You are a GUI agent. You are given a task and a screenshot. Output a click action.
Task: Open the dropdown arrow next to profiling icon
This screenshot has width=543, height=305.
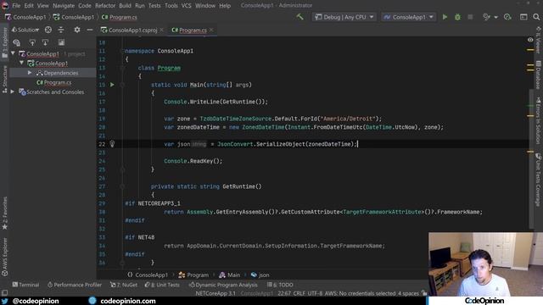coord(495,17)
